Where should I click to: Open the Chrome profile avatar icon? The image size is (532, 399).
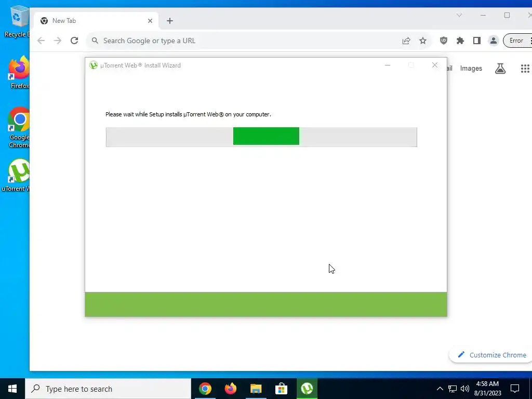click(x=494, y=41)
